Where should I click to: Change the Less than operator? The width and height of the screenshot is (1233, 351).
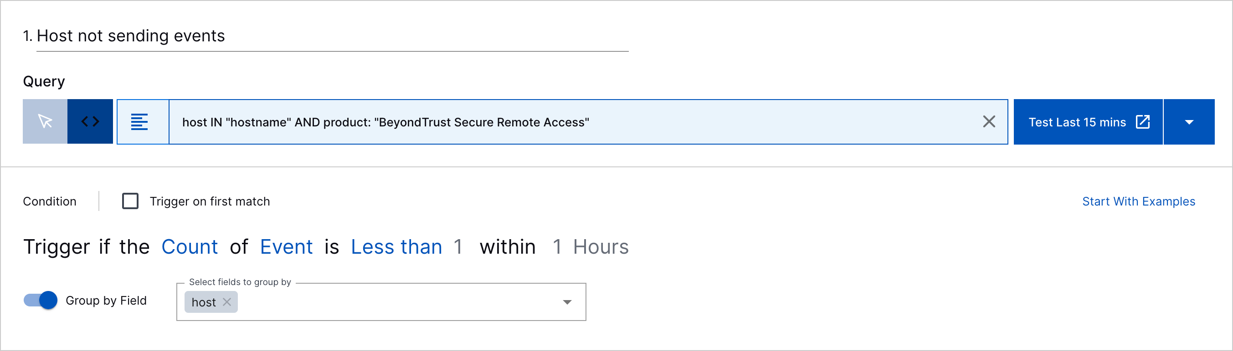point(396,247)
